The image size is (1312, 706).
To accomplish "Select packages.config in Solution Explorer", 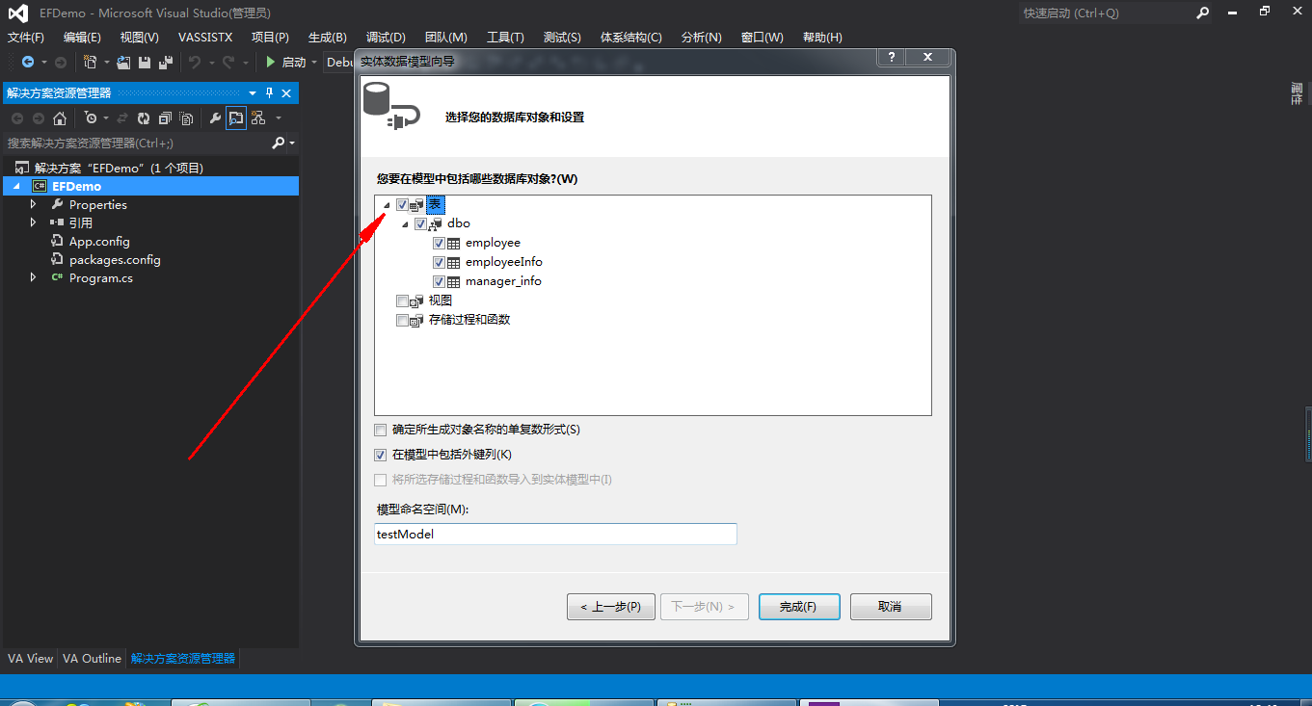I will (x=115, y=259).
